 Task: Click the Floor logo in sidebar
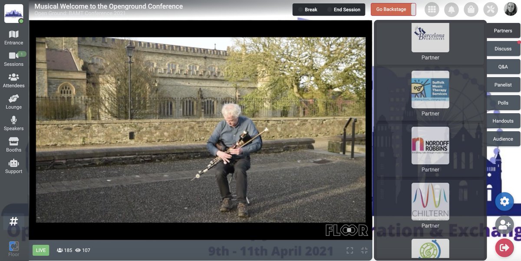click(14, 249)
